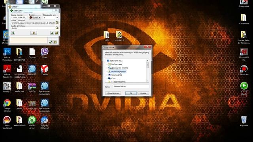Screen dimensions: 253x142
Task: Select the MorphVOX Pro desktop icon
Action: coord(244,54)
